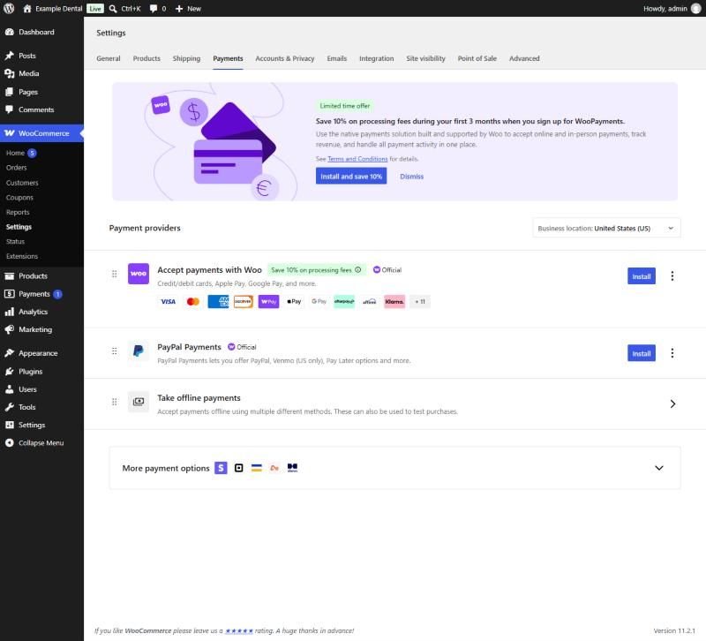
Task: Collapse the admin menu
Action: [x=41, y=443]
